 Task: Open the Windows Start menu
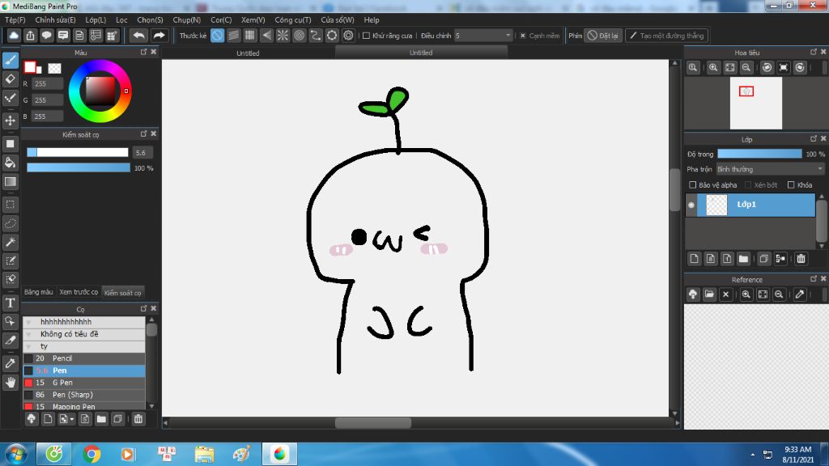tap(16, 454)
